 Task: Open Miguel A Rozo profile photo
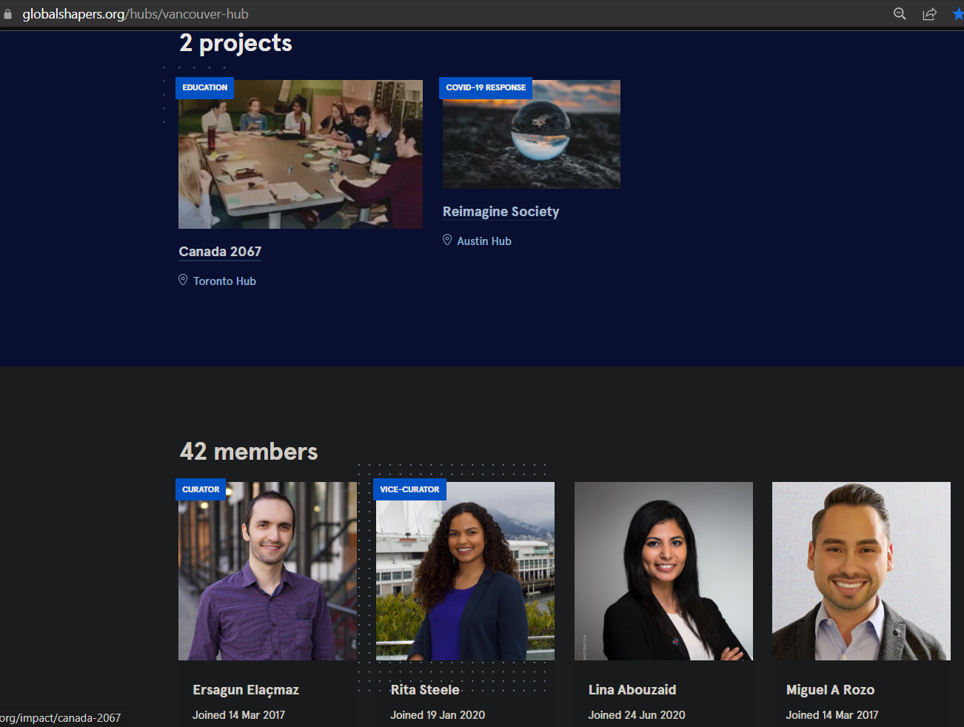tap(861, 571)
